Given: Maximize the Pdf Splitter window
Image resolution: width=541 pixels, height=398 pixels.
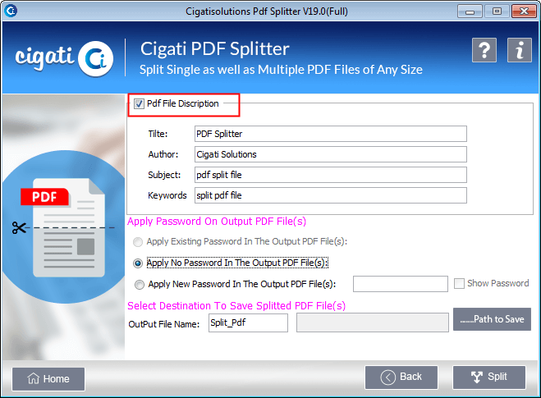Looking at the screenshot, I should coord(497,11).
